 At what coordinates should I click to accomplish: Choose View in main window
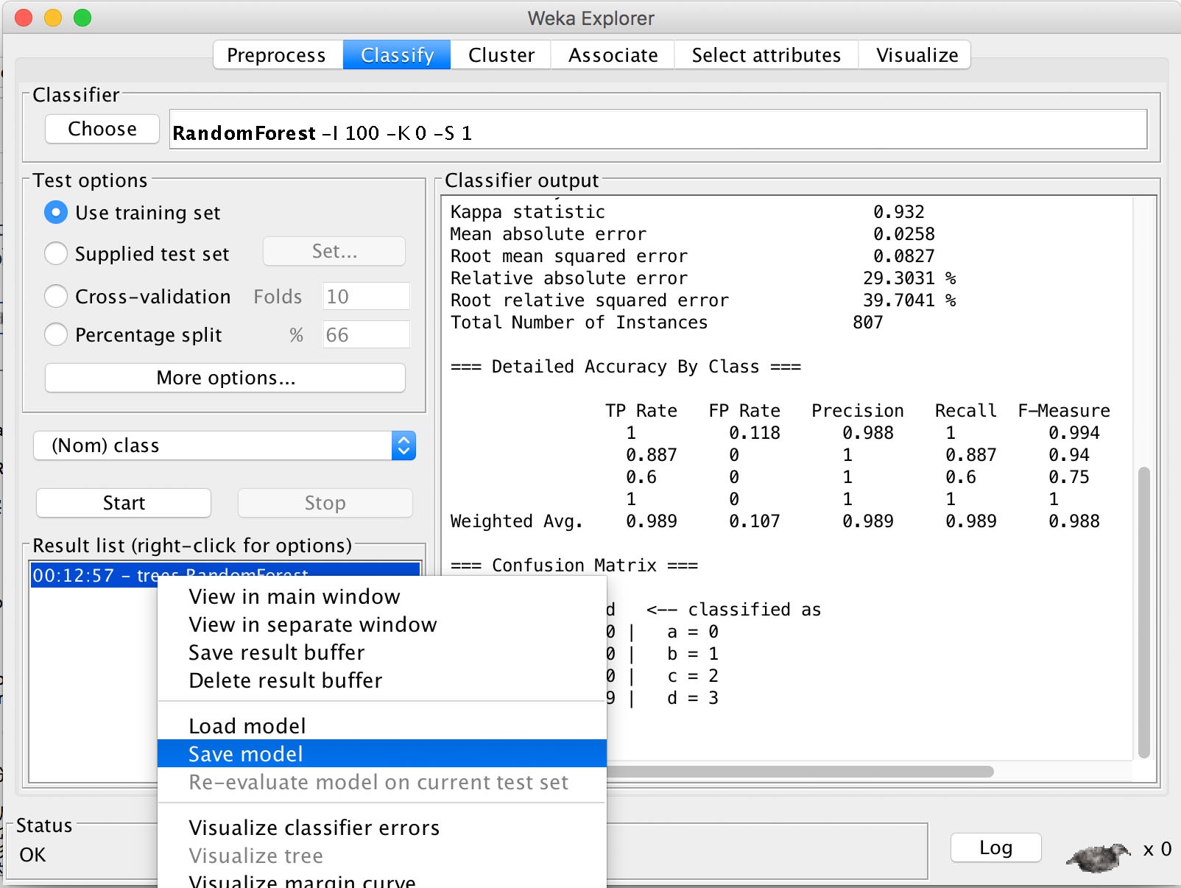pos(382,596)
